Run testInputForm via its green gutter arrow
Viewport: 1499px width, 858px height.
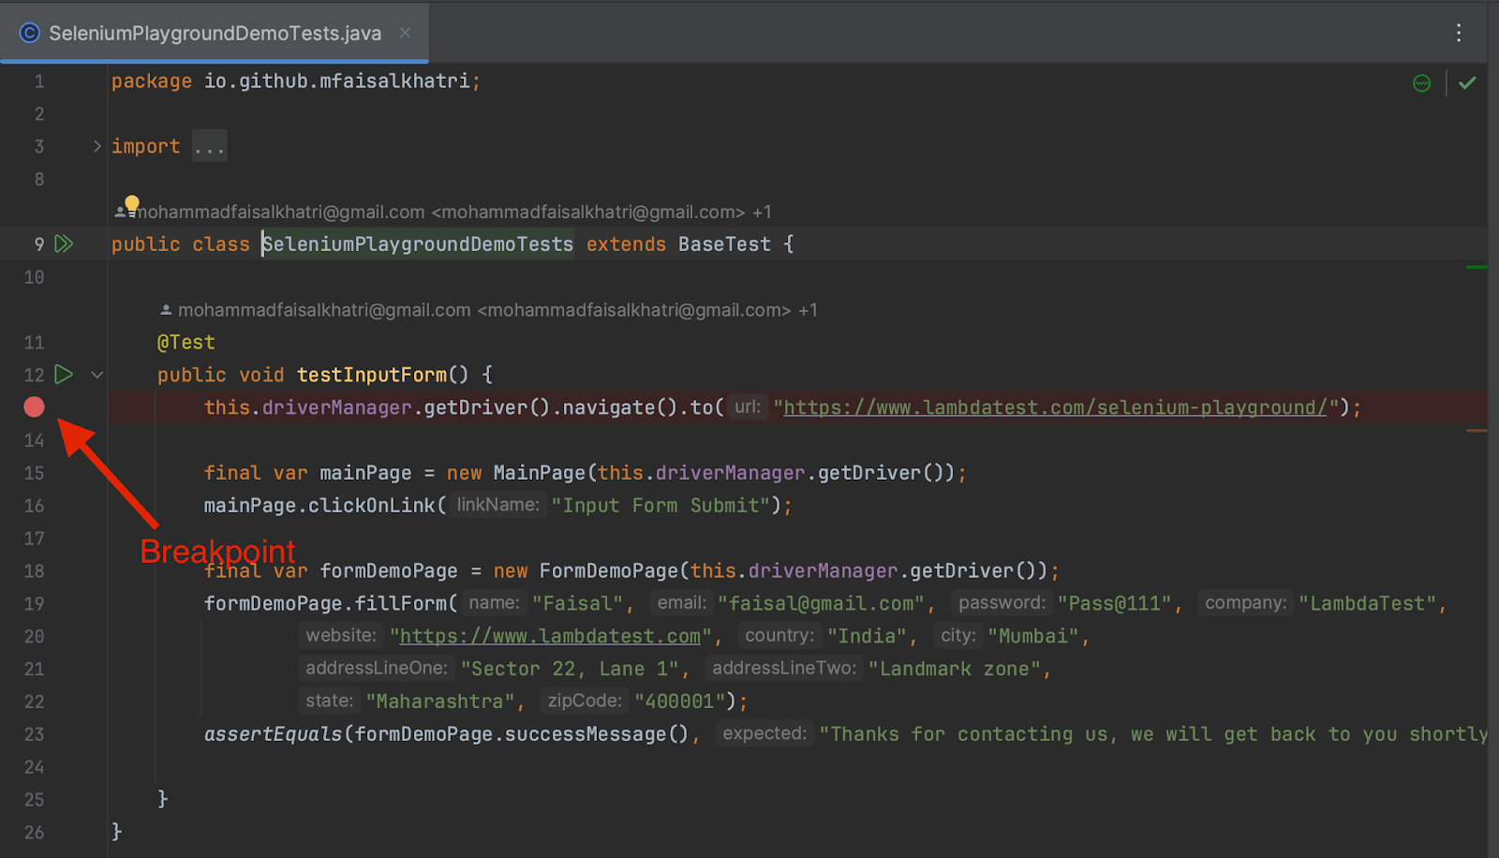(x=64, y=374)
